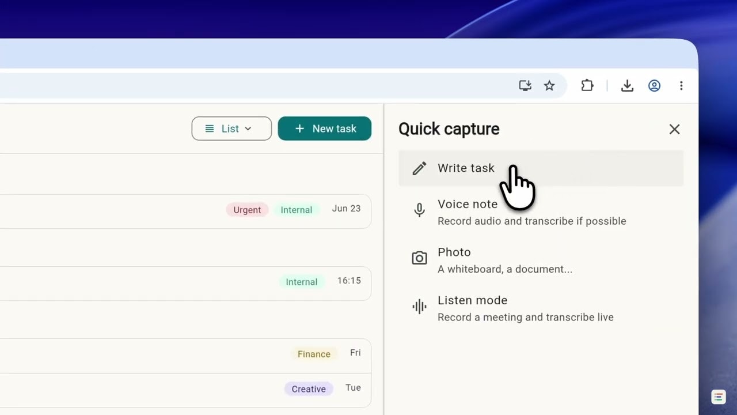Click the install app icon in address bar

point(525,86)
